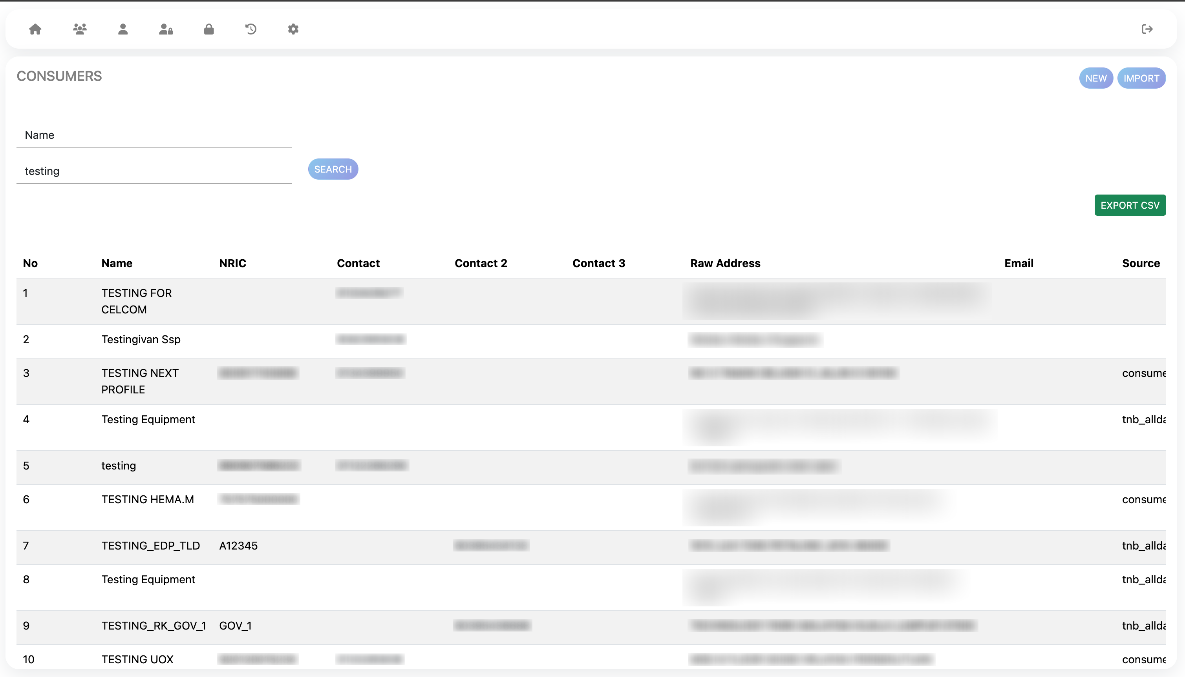Click the Contact 2 column header
This screenshot has width=1185, height=677.
click(481, 263)
